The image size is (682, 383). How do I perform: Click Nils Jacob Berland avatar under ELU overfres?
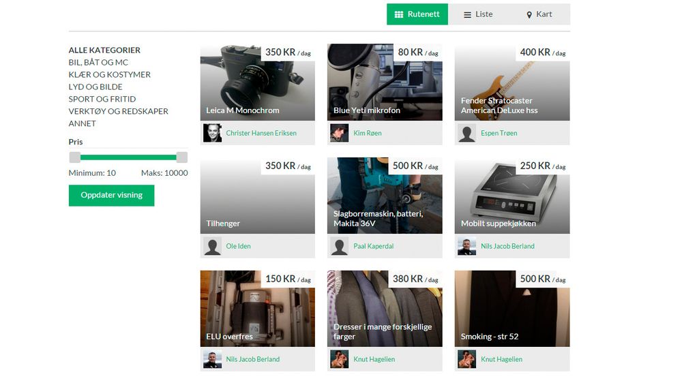coord(212,359)
